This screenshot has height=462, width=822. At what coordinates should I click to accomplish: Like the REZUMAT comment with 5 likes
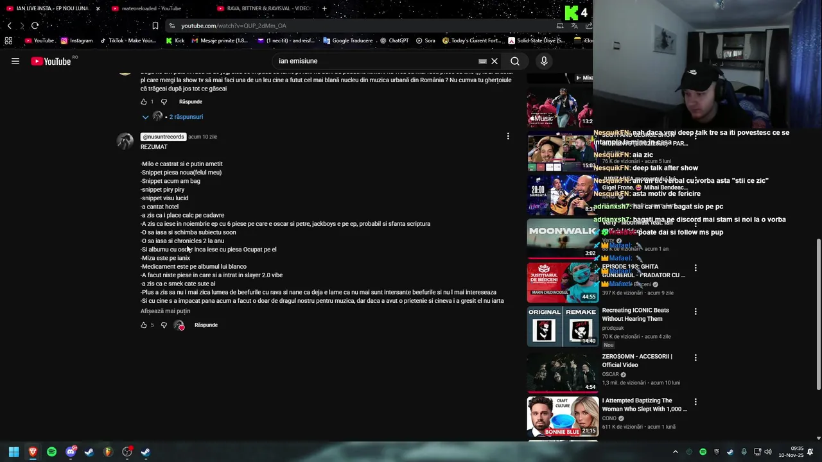pos(144,325)
